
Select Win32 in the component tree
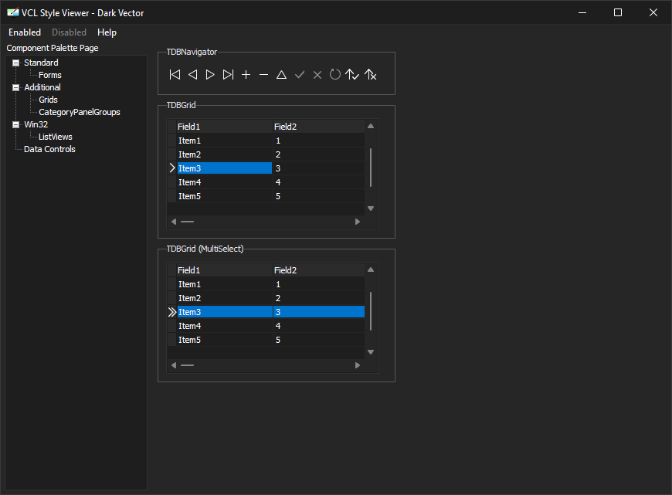click(36, 124)
